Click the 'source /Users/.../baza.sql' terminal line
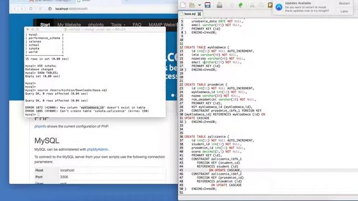358x201 pixels. click(66, 90)
